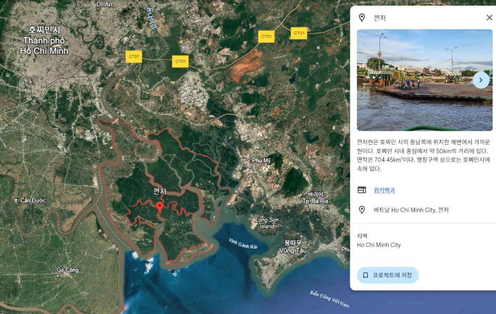The image size is (496, 314).
Task: Click the tt. Cần Đước label
Action: pyautogui.click(x=30, y=200)
